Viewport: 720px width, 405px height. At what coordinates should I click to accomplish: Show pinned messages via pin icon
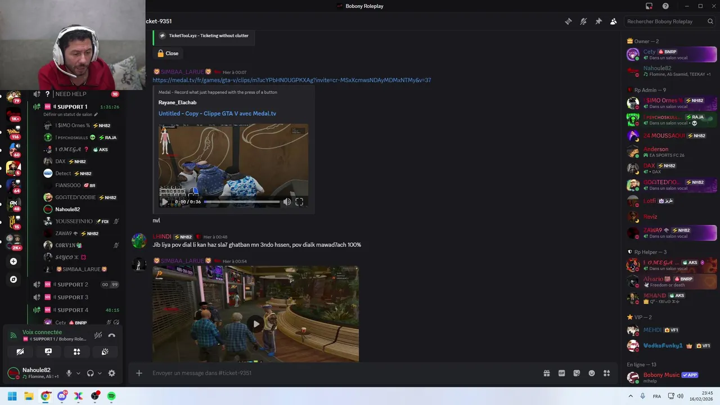598,21
